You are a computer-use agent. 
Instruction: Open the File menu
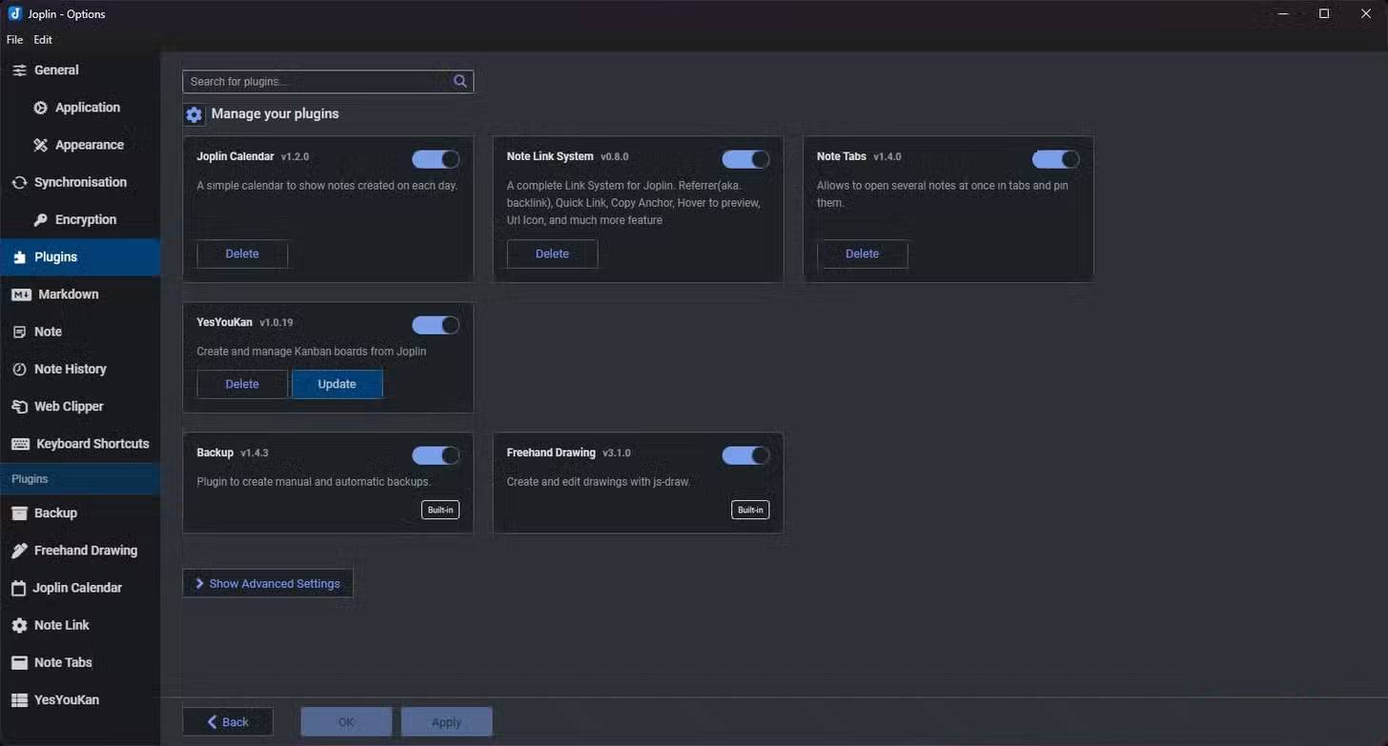[14, 40]
